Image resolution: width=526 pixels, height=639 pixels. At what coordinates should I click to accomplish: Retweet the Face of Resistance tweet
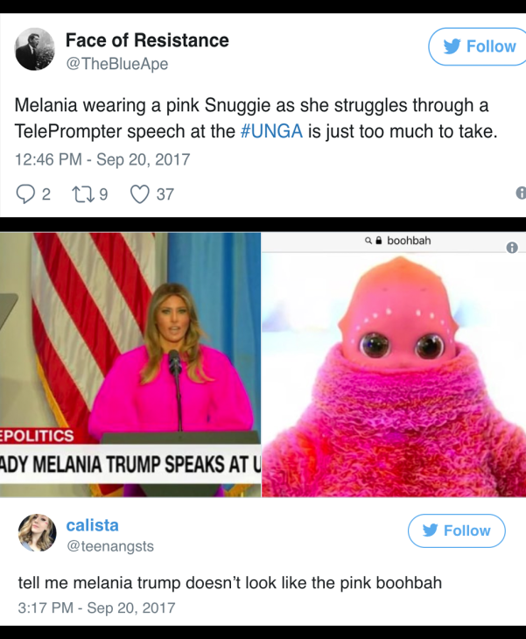(81, 194)
